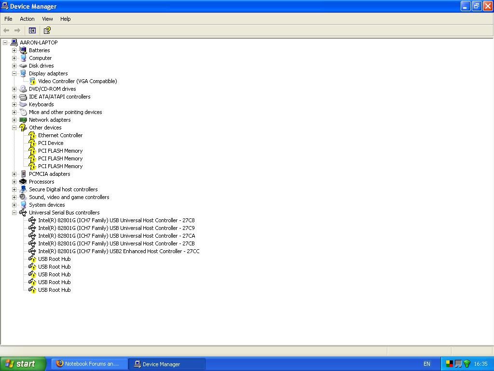Open the Windows Start menu
Viewport: 494px width, 371px height.
tap(23, 364)
